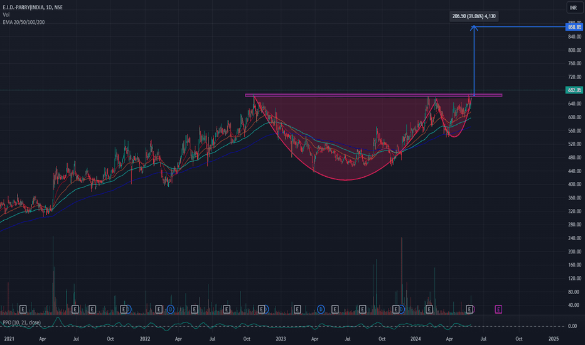Click the Oct label preceding 2025

[x=519, y=339]
